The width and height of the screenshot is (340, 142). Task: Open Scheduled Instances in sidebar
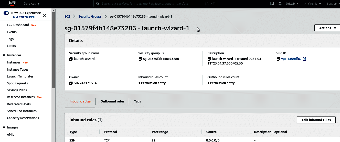22,111
